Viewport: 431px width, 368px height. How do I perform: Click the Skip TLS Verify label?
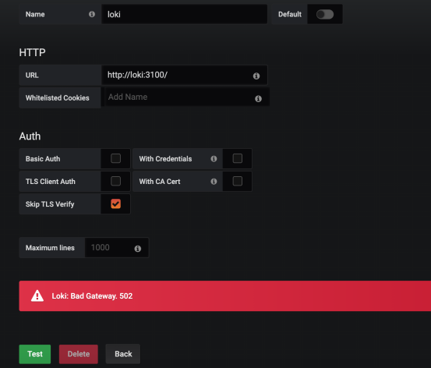(x=50, y=204)
